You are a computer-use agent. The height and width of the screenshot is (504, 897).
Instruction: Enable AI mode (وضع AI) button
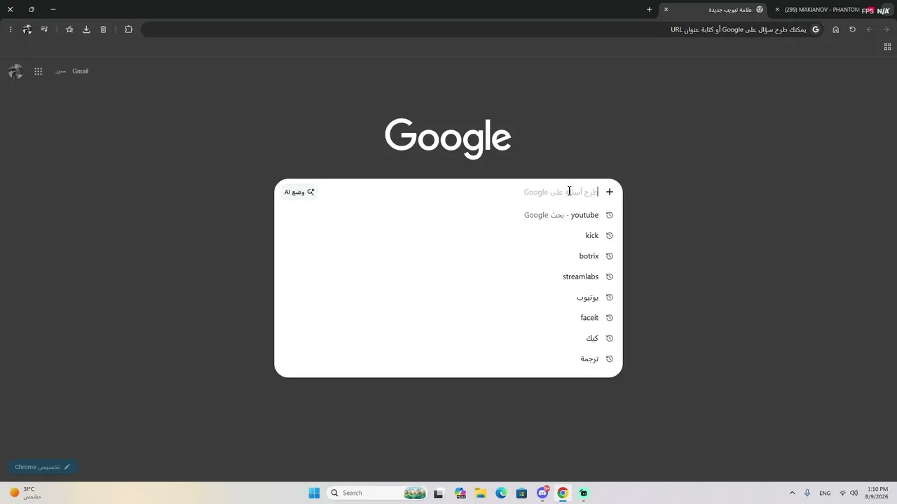coord(299,192)
